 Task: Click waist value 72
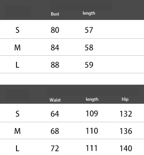tap(55, 148)
